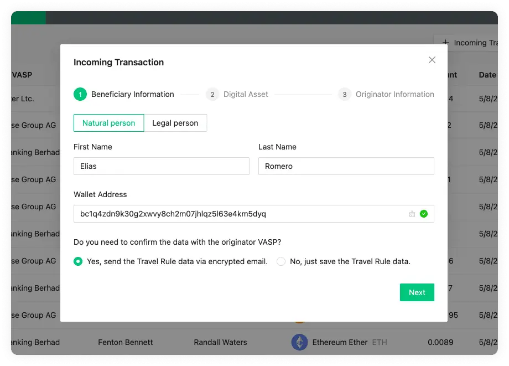Click the step 1 Beneficiary Information circle
Viewport: 509px width, 366px height.
coord(80,94)
